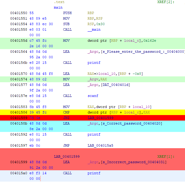185x185 pixels.
Task: Click the XREF[2] marker beside .text
Action: point(165,2)
